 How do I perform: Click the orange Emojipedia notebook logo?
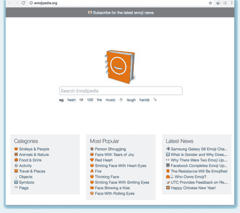click(120, 65)
